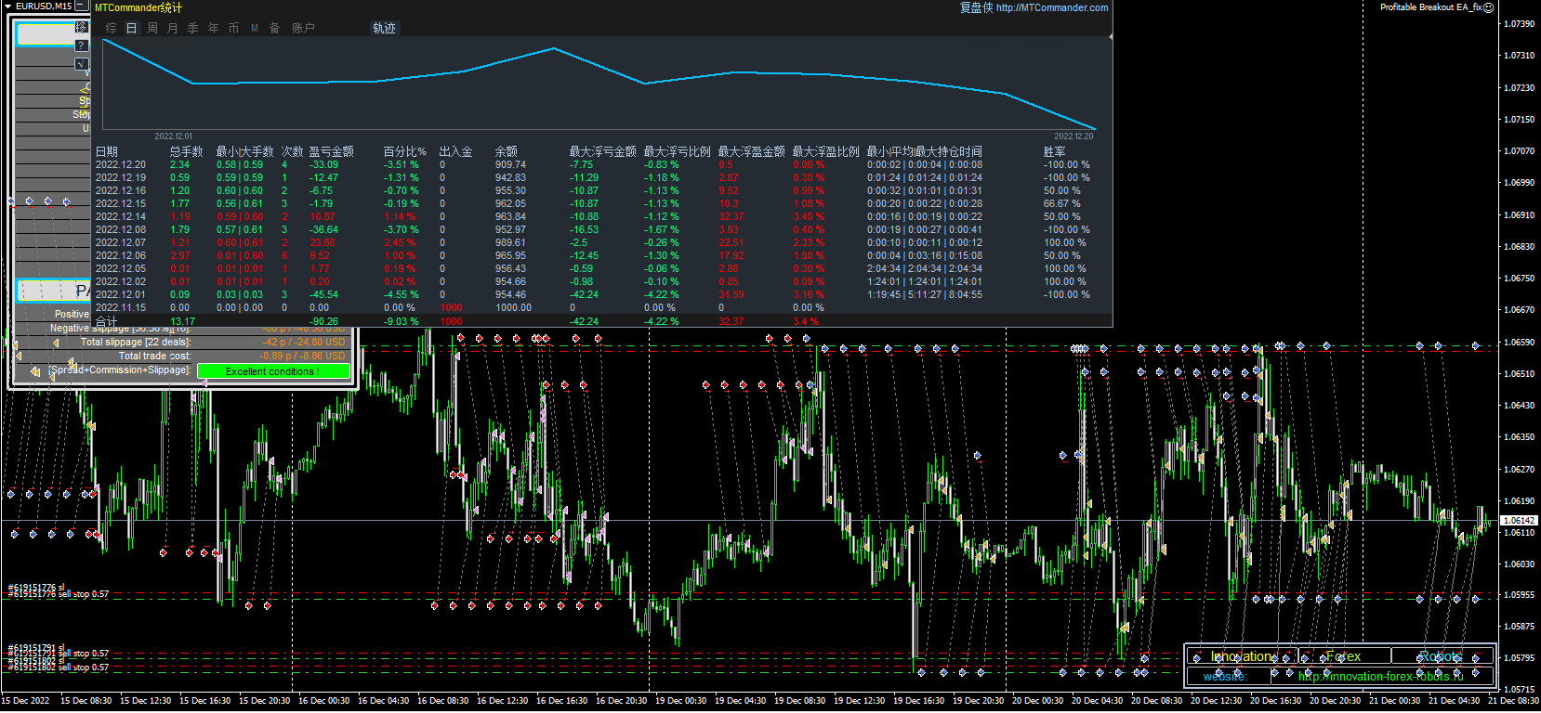Select the 2022.12.15 row date
The image size is (1541, 713).
121,203
